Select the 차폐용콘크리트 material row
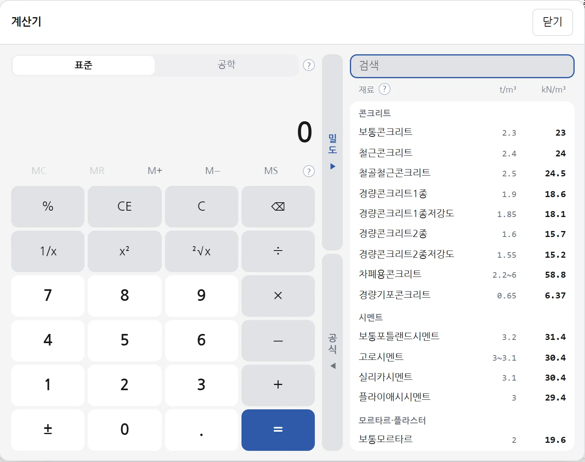585x462 pixels. 462,274
